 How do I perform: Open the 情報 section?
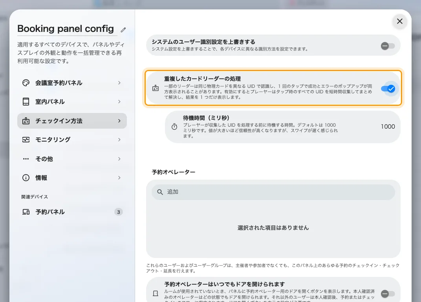(x=72, y=178)
